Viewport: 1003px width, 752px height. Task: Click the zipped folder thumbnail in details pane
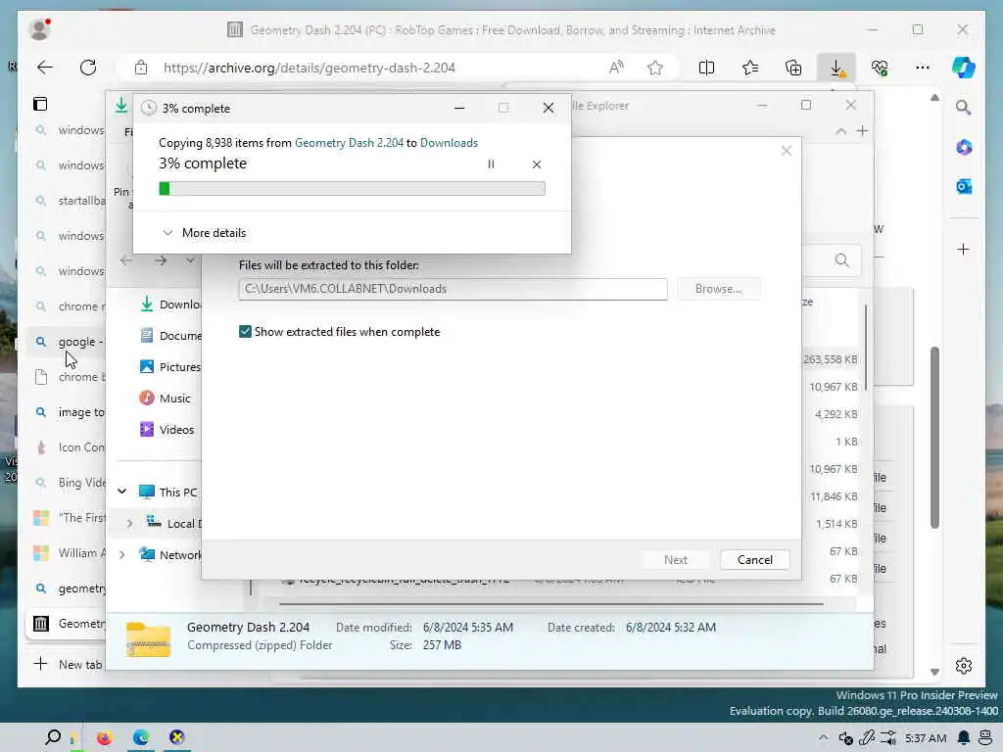point(149,638)
